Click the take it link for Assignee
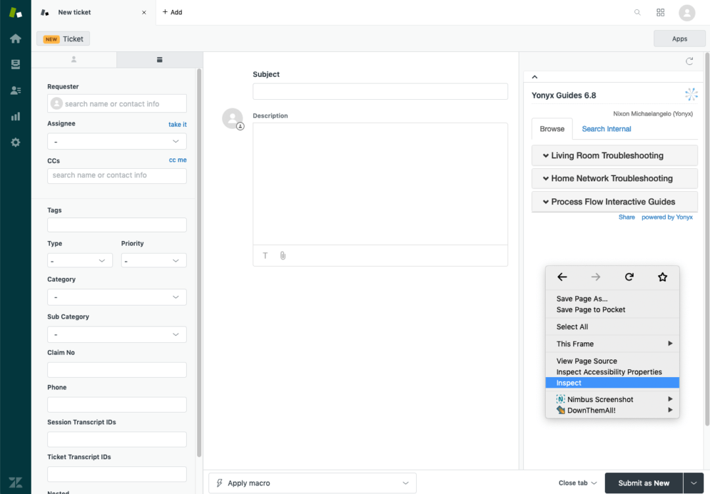 click(x=178, y=123)
